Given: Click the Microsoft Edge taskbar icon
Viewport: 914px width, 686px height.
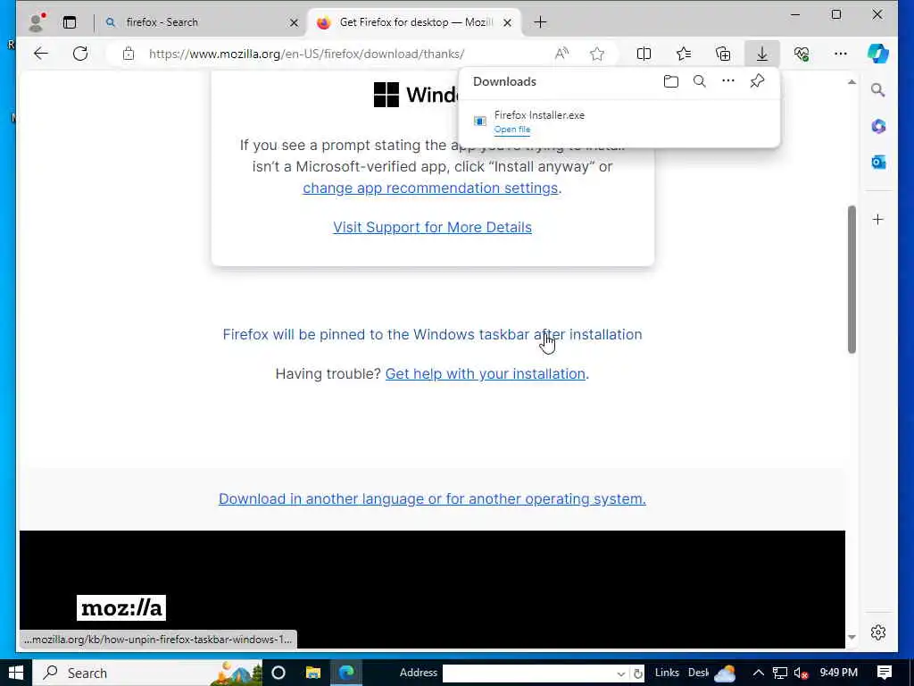Looking at the screenshot, I should click(x=347, y=673).
